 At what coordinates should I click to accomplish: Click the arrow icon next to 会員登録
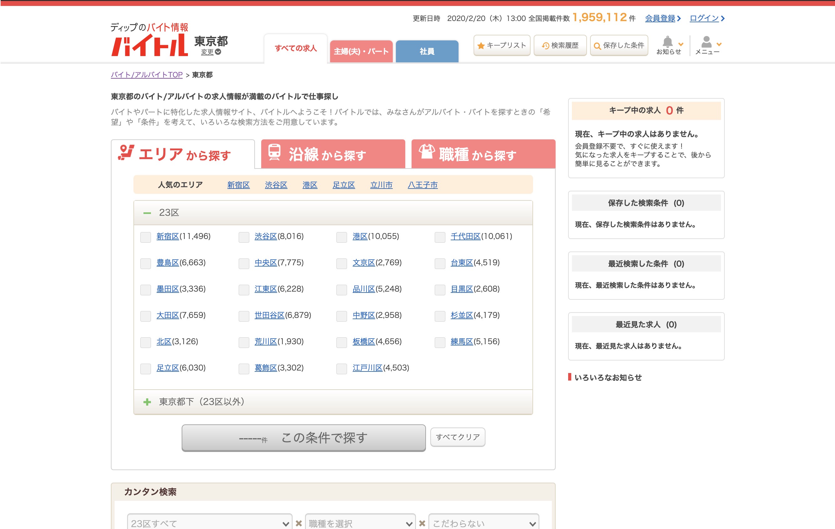tap(679, 18)
